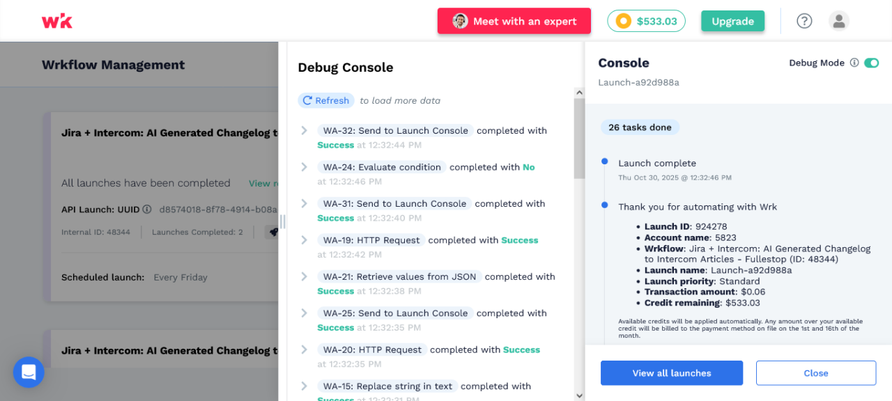The height and width of the screenshot is (401, 892).
Task: Click the Wrk logo icon
Action: [57, 21]
